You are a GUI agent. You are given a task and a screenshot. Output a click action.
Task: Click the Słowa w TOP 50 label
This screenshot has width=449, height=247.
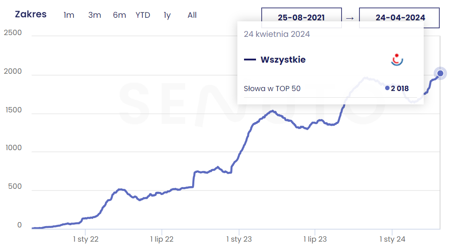coord(272,88)
